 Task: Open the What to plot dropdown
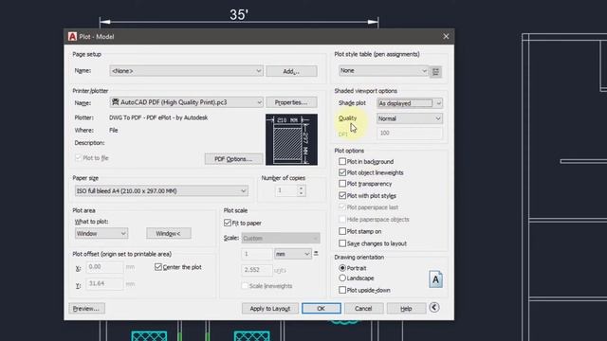coord(101,234)
